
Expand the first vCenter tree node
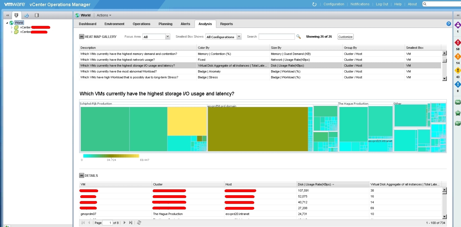pos(12,27)
